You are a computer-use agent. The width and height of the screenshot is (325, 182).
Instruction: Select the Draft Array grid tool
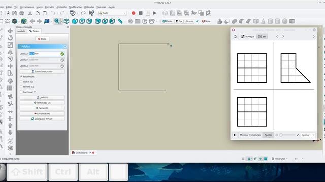click(x=9, y=88)
